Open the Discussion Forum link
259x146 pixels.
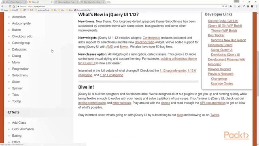[220, 45]
